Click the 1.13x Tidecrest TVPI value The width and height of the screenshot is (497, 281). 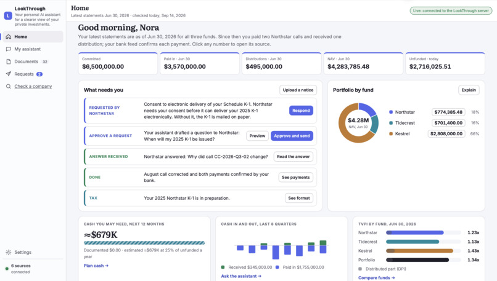(473, 242)
